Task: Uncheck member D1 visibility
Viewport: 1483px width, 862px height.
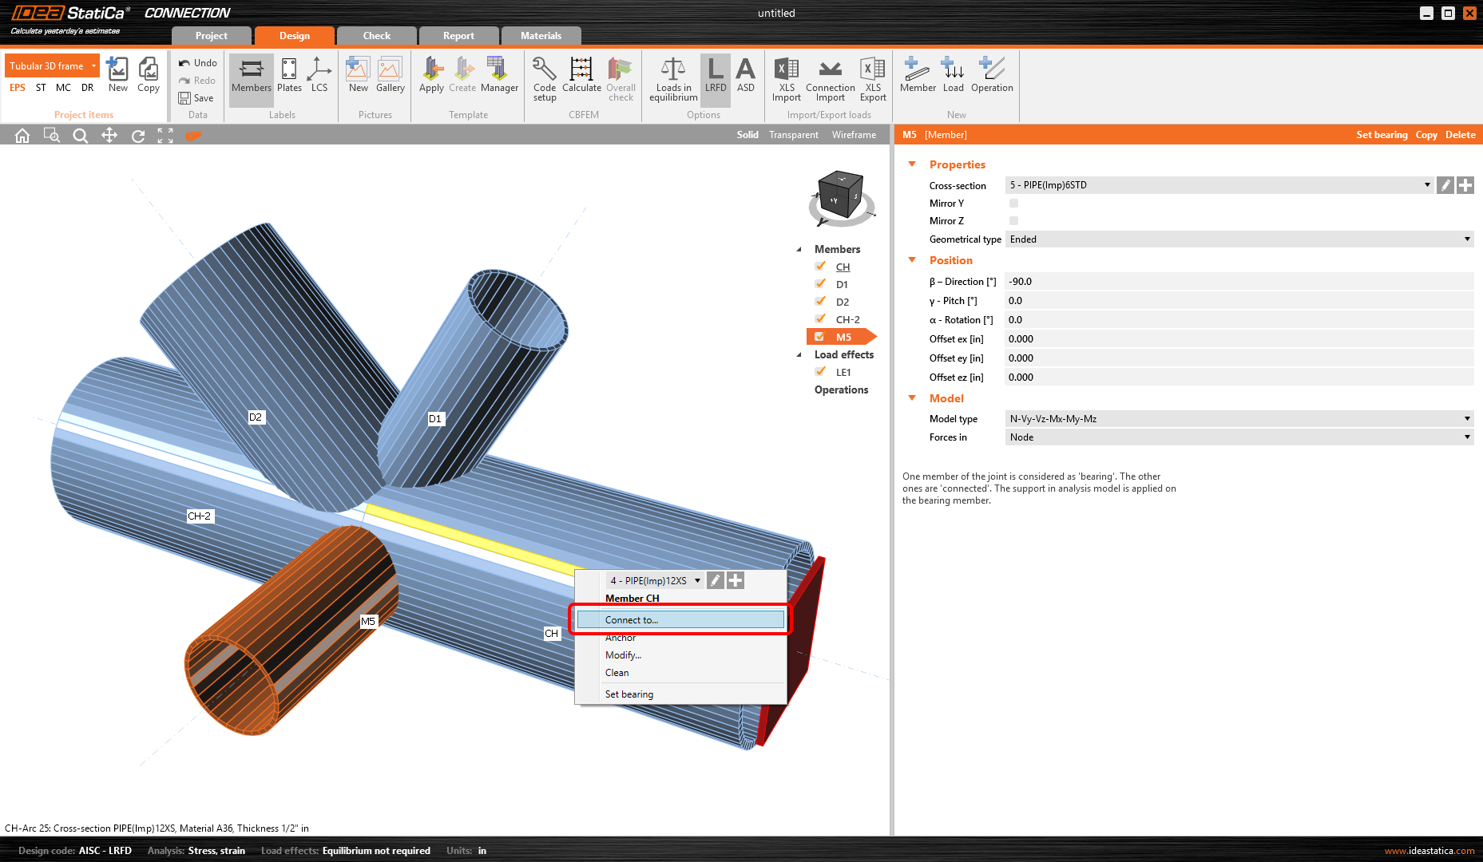Action: (821, 283)
